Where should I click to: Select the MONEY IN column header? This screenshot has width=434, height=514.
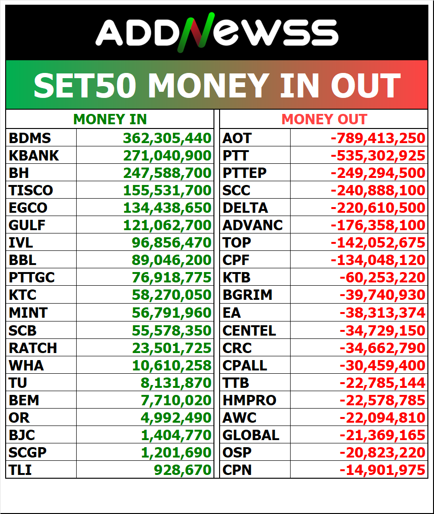[x=110, y=120]
